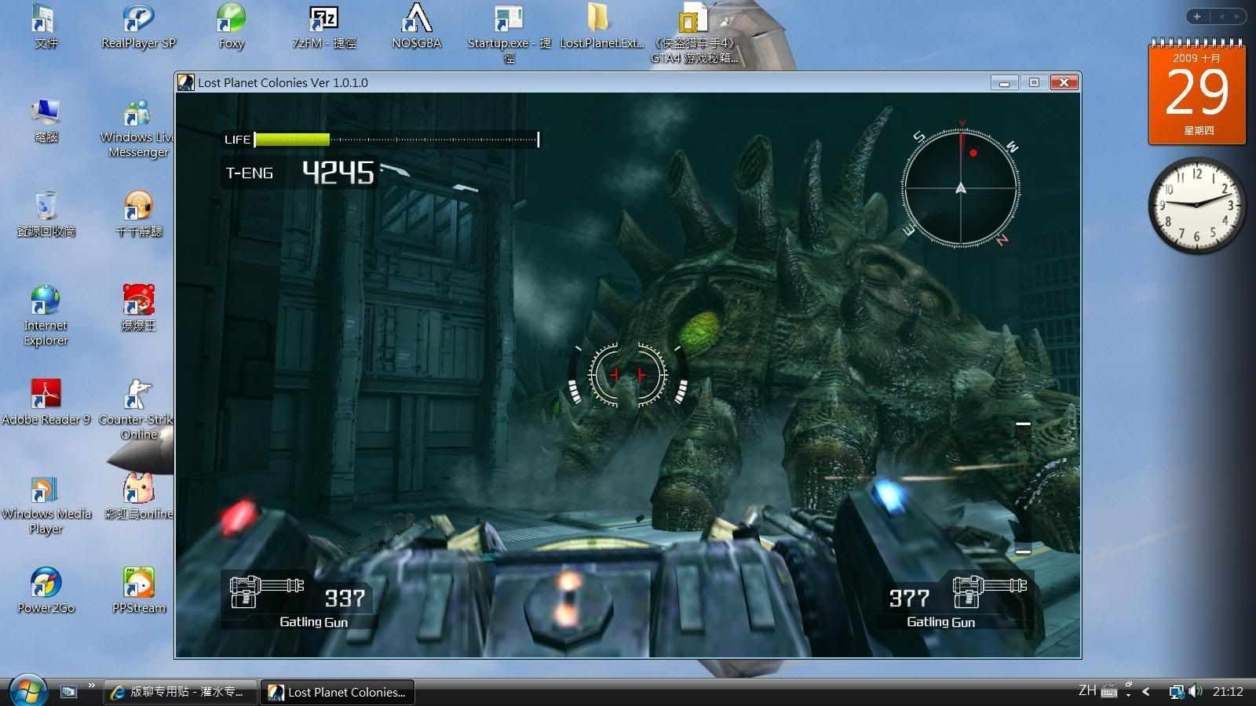Launch Windows Live Messenger icon
Screen dimensions: 1256x706
pyautogui.click(x=138, y=128)
